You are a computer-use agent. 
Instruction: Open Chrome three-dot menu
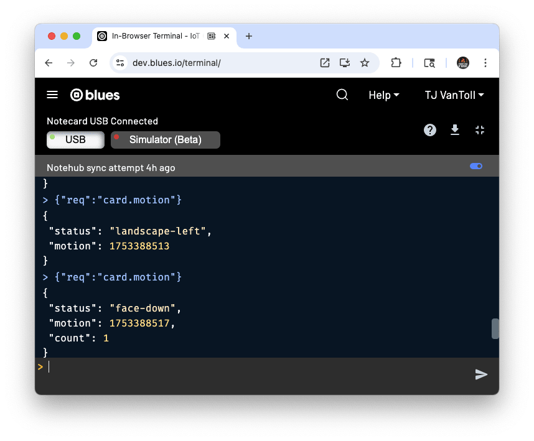485,63
